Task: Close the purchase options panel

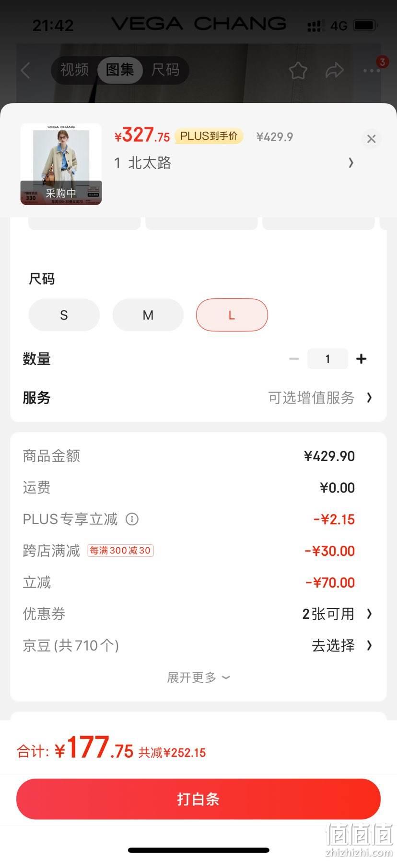Action: 371,139
